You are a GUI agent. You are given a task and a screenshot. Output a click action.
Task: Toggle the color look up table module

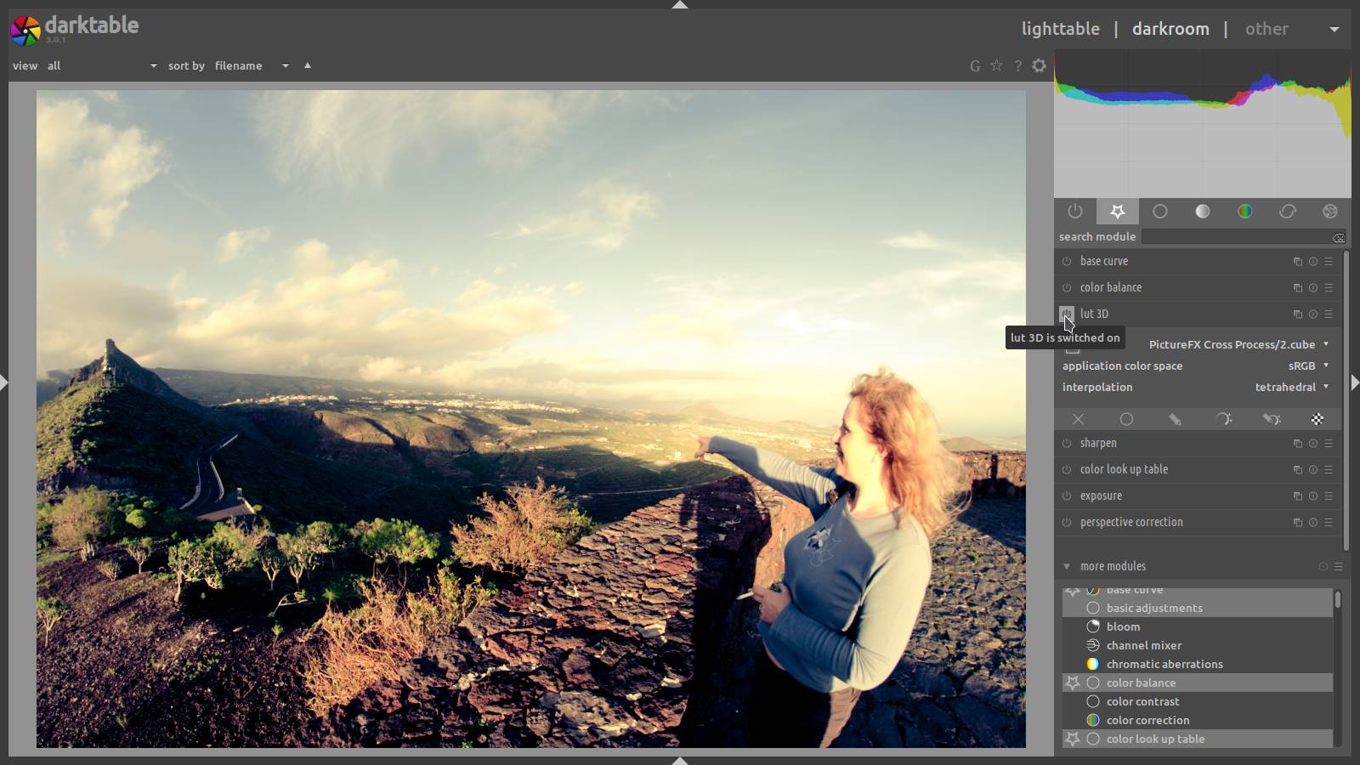1067,470
